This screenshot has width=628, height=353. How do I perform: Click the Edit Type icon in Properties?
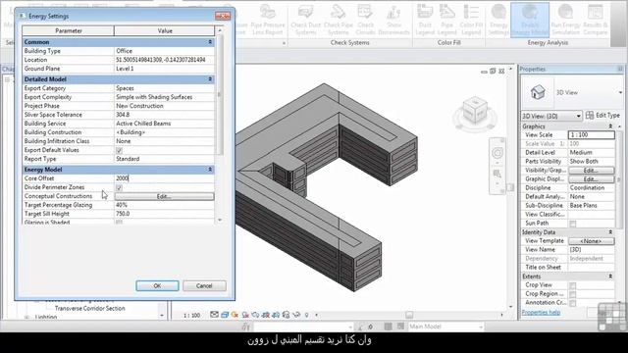pyautogui.click(x=590, y=116)
